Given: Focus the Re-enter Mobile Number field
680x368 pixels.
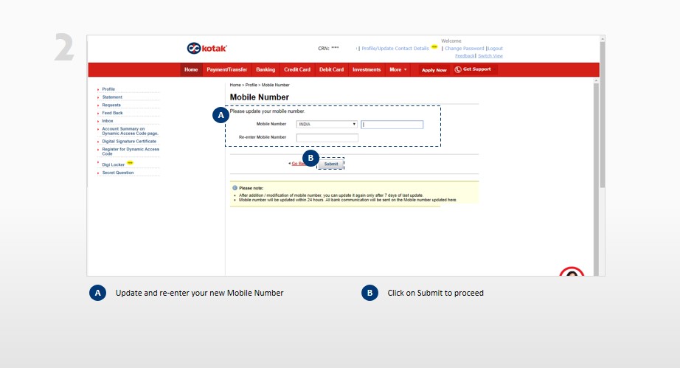Looking at the screenshot, I should click(x=327, y=138).
